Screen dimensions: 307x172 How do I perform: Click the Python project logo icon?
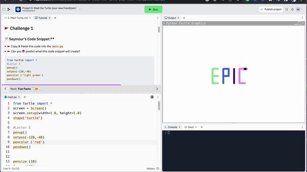(x=18, y=10)
